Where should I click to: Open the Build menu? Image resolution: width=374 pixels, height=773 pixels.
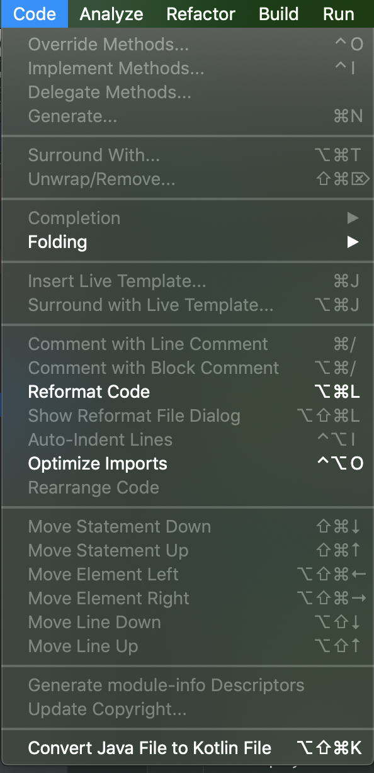click(x=278, y=14)
